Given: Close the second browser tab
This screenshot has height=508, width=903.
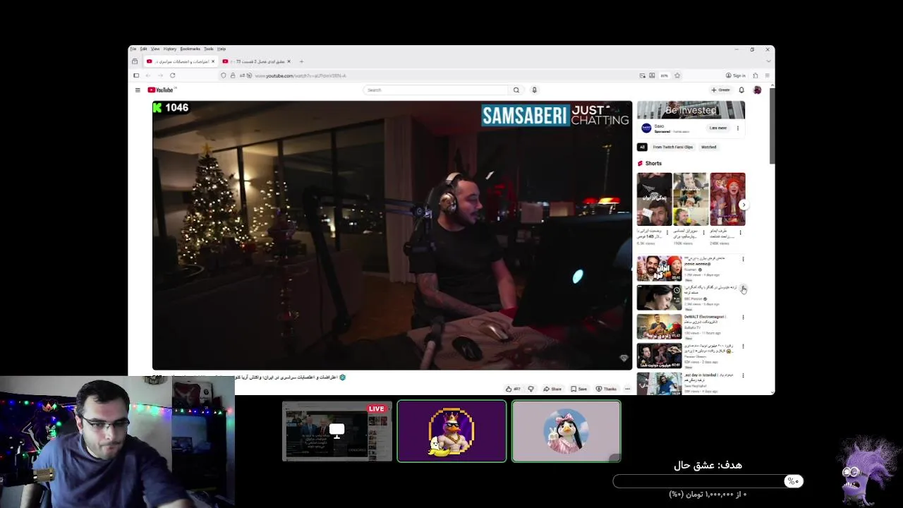Looking at the screenshot, I should 289,61.
